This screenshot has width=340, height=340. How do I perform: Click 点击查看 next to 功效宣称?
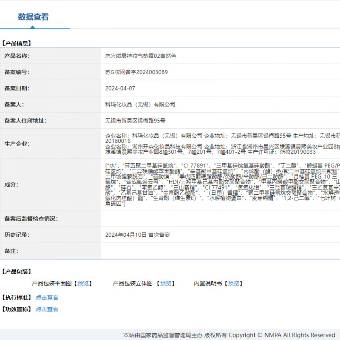(x=47, y=309)
